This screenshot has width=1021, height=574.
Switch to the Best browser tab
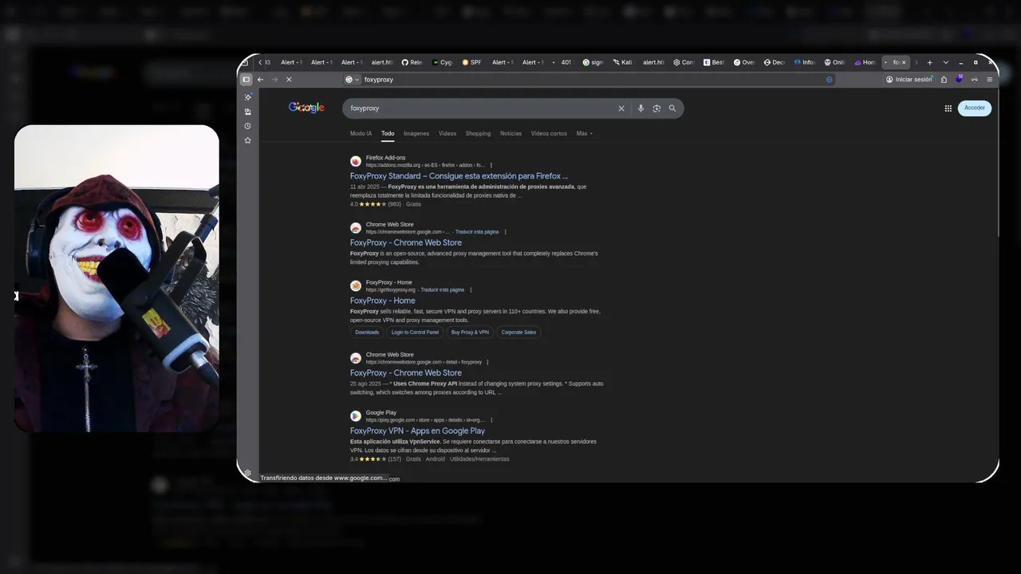pyautogui.click(x=714, y=62)
